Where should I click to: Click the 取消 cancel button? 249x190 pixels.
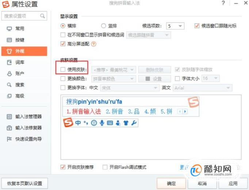point(202,183)
